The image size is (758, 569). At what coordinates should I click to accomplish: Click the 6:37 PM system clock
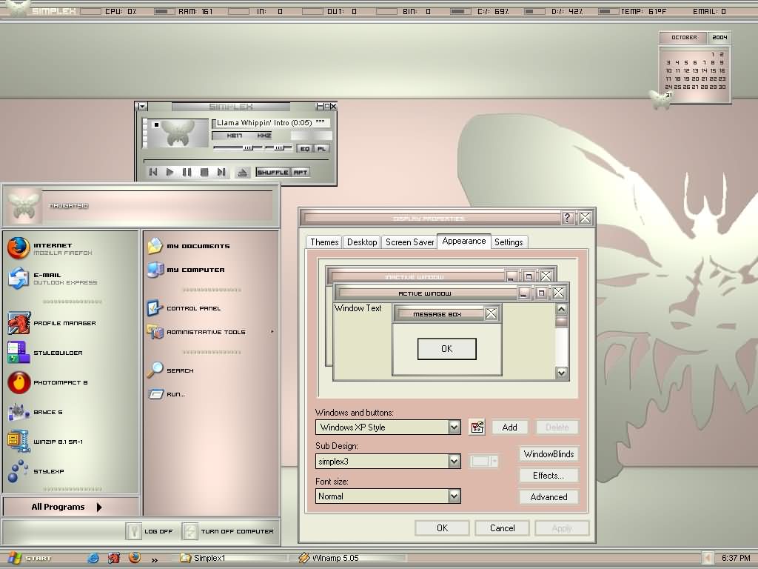tap(736, 558)
